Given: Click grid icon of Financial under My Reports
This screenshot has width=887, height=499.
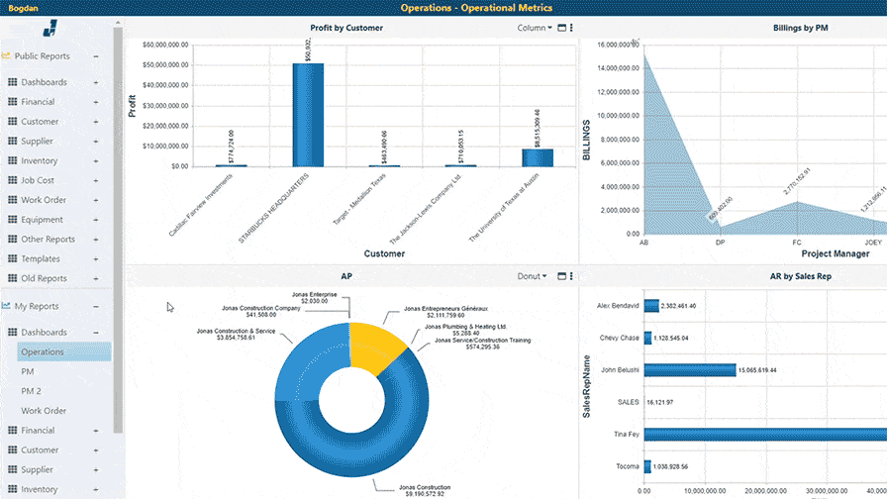Looking at the screenshot, I should [13, 430].
